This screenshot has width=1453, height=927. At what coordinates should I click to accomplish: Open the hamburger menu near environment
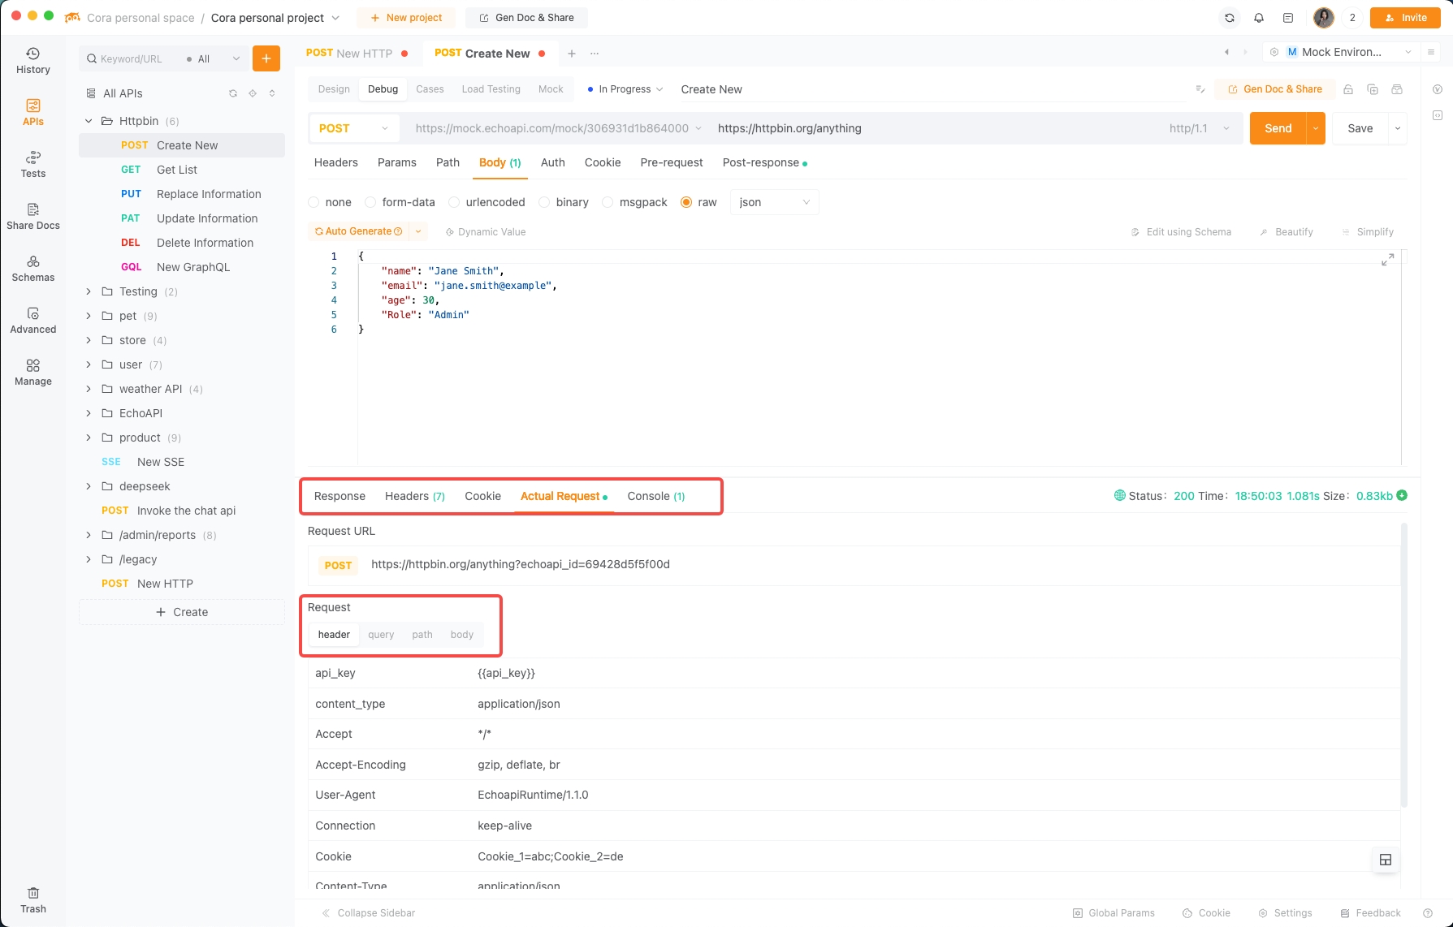pos(1431,52)
